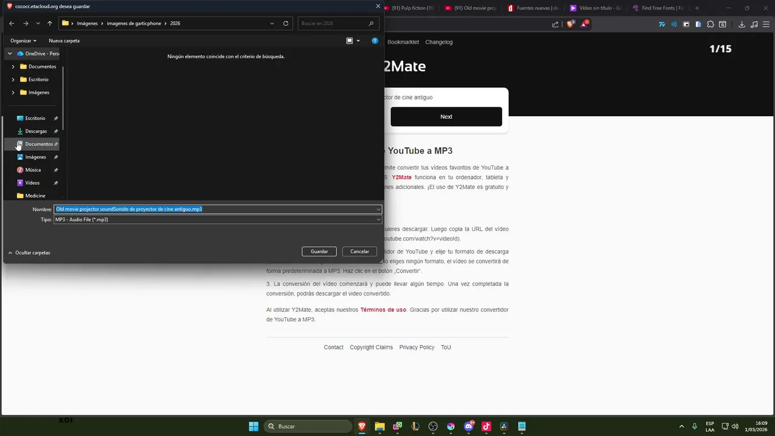Close the save dialog
Image resolution: width=775 pixels, height=436 pixels.
pos(378,6)
